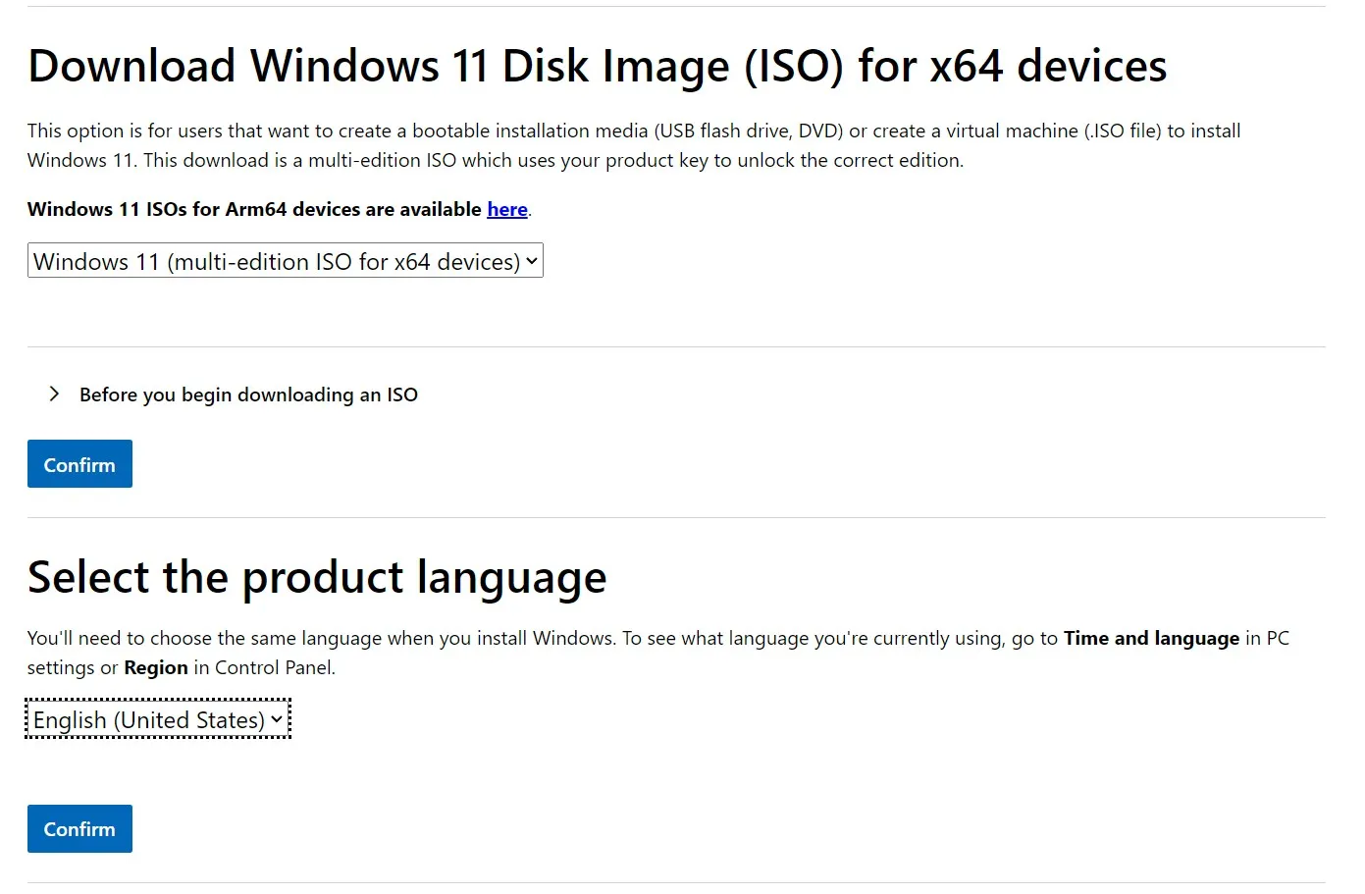Follow the 'here' link for Arm64 ISOs
Image resolution: width=1365 pixels, height=894 pixels.
click(x=506, y=209)
